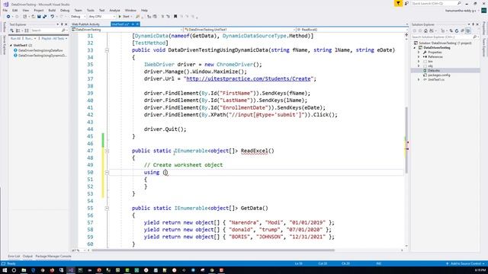The height and width of the screenshot is (274, 488).
Task: Switch to the Web Publish Activity tab
Action: click(86, 24)
